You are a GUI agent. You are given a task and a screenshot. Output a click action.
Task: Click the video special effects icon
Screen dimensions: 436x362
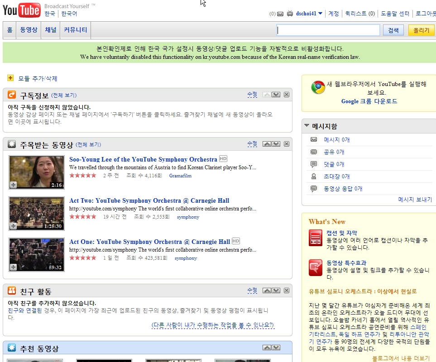316,266
